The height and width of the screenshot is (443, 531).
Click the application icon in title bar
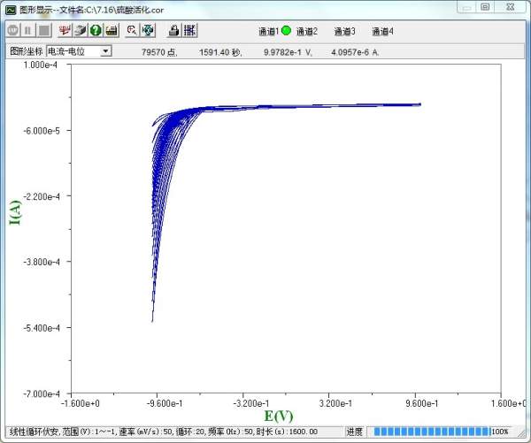point(11,10)
